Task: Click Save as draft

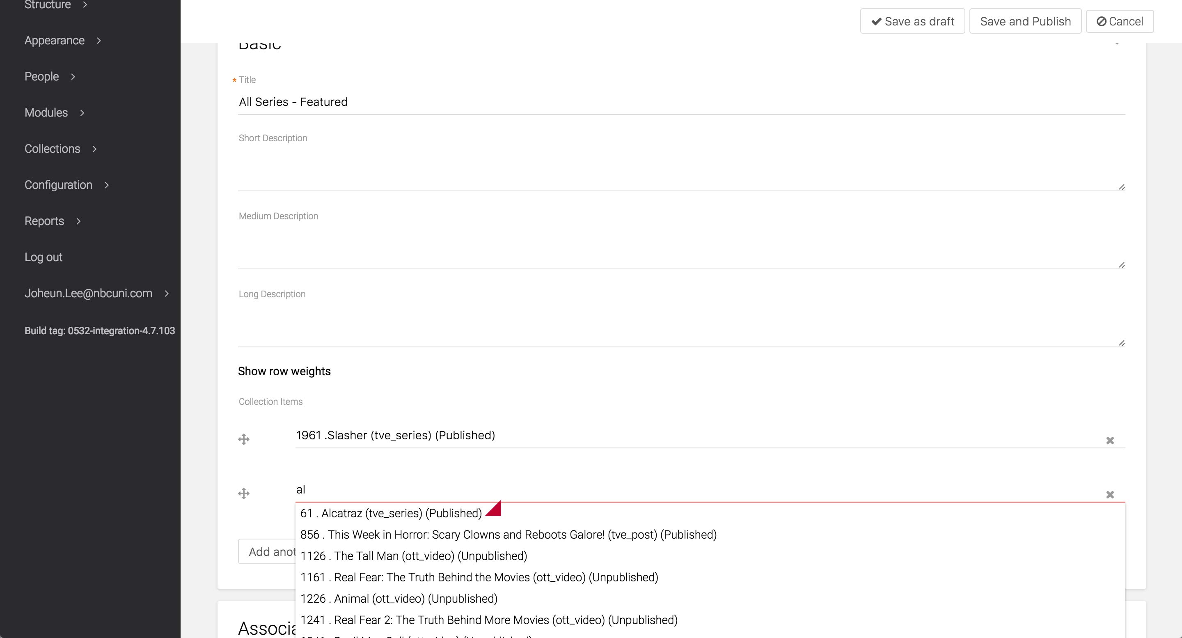Action: (912, 21)
